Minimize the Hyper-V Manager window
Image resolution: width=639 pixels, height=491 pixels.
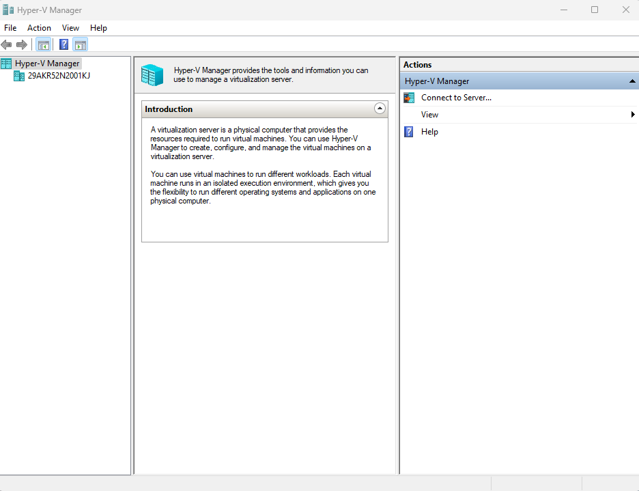click(564, 10)
